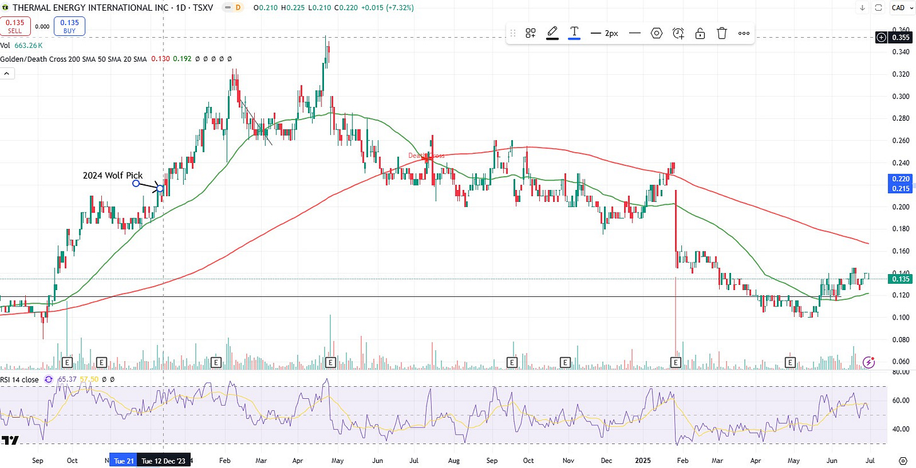
Task: Open the line style selector
Action: tap(635, 33)
